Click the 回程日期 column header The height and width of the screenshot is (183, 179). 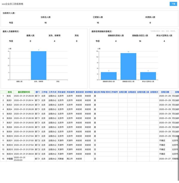[165, 92]
